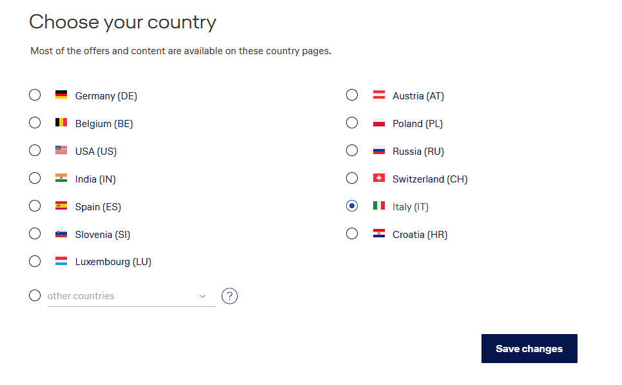The width and height of the screenshot is (622, 385).
Task: Select the Austria (AT) radio button
Action: (352, 95)
